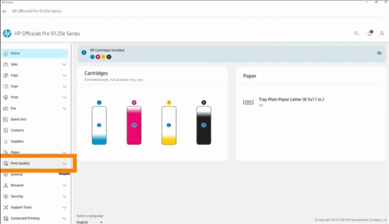Image resolution: width=389 pixels, height=224 pixels.
Task: Open info on the yellow cartridge
Action: point(169,125)
